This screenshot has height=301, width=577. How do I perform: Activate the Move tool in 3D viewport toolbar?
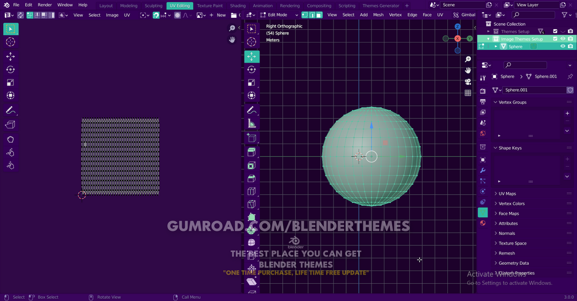(251, 57)
